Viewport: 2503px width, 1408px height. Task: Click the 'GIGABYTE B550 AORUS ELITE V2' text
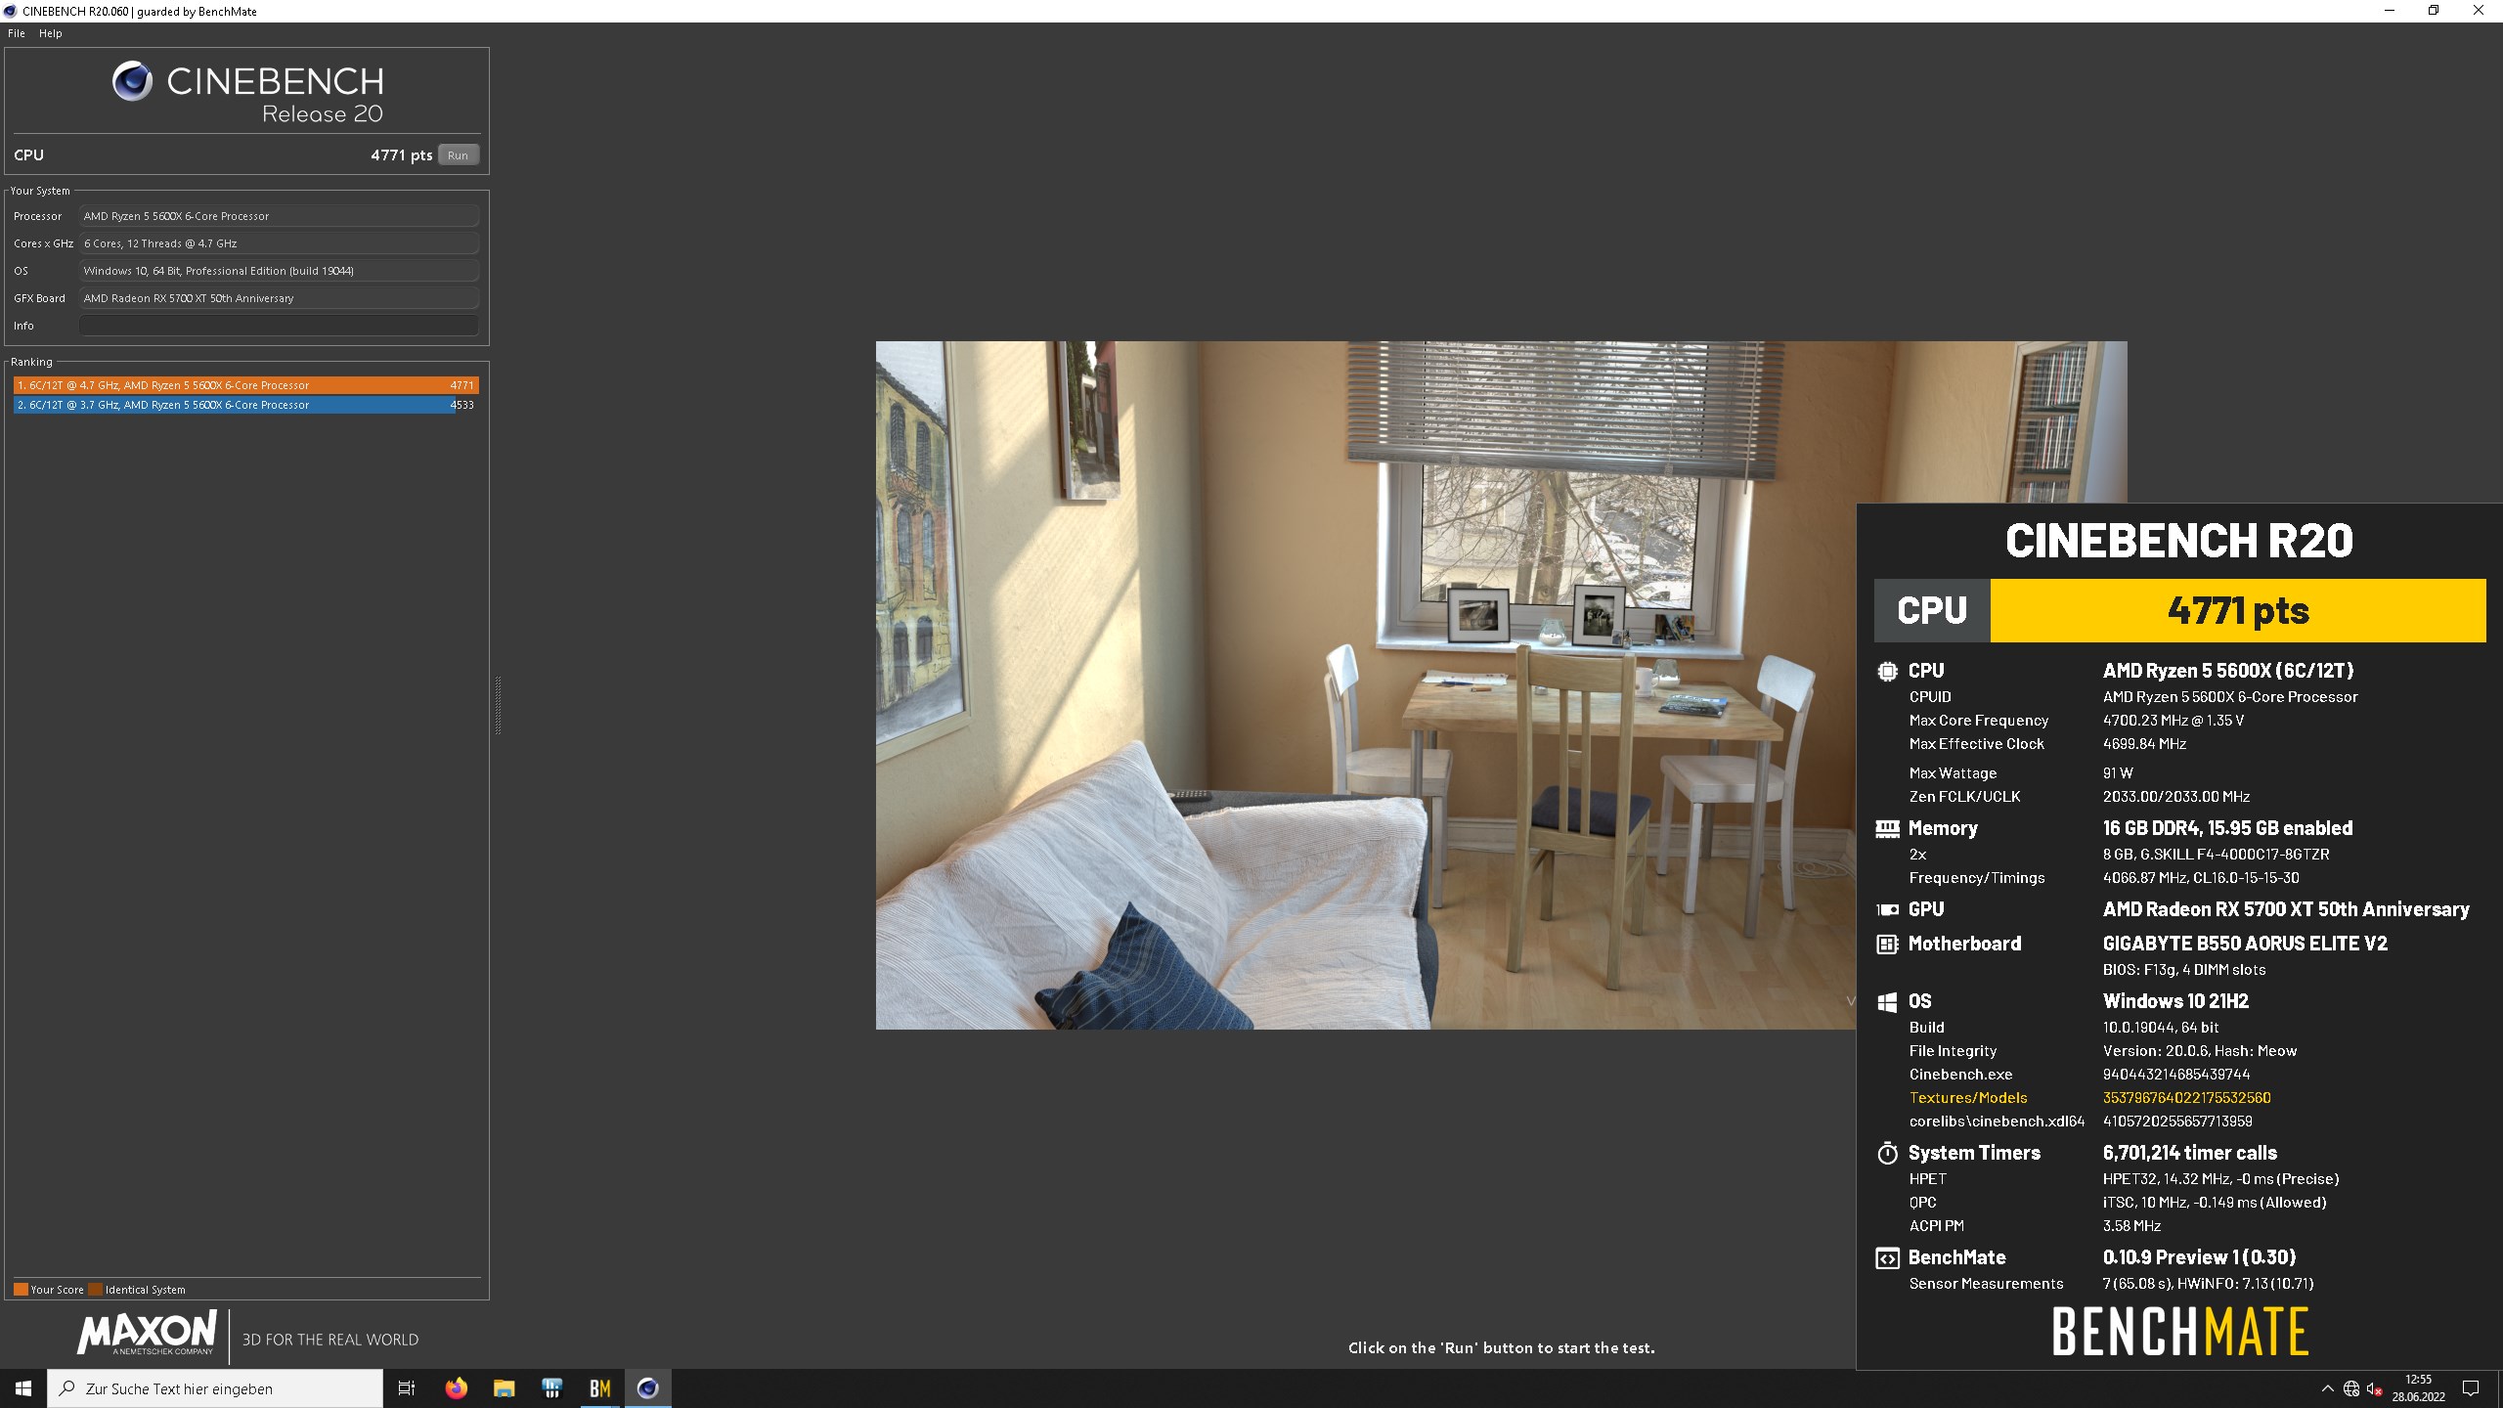pos(2245,944)
